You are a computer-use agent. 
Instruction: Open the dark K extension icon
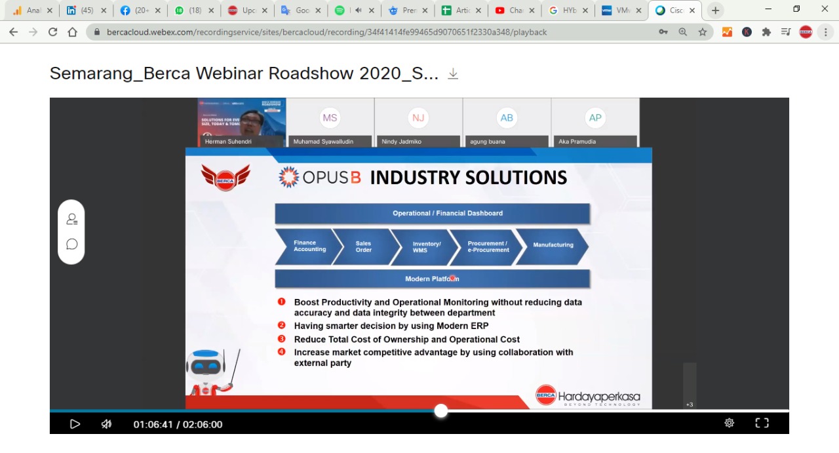(x=747, y=31)
